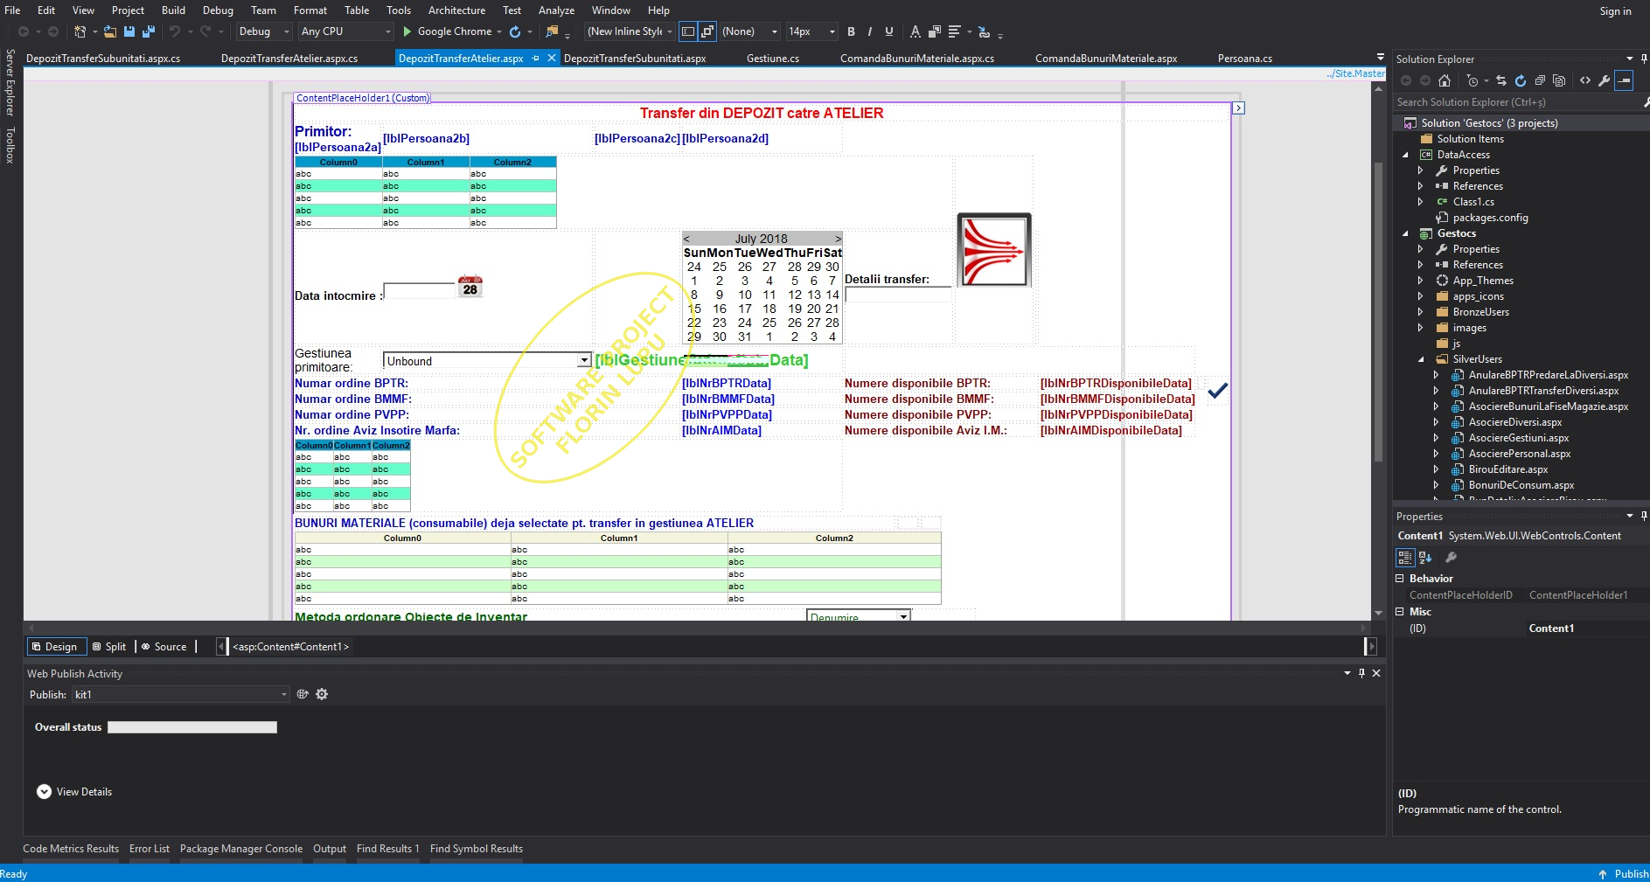
Task: Click Show All Files icon
Action: 1559,80
